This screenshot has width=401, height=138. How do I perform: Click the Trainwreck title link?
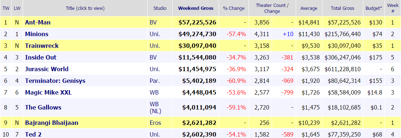(x=42, y=46)
